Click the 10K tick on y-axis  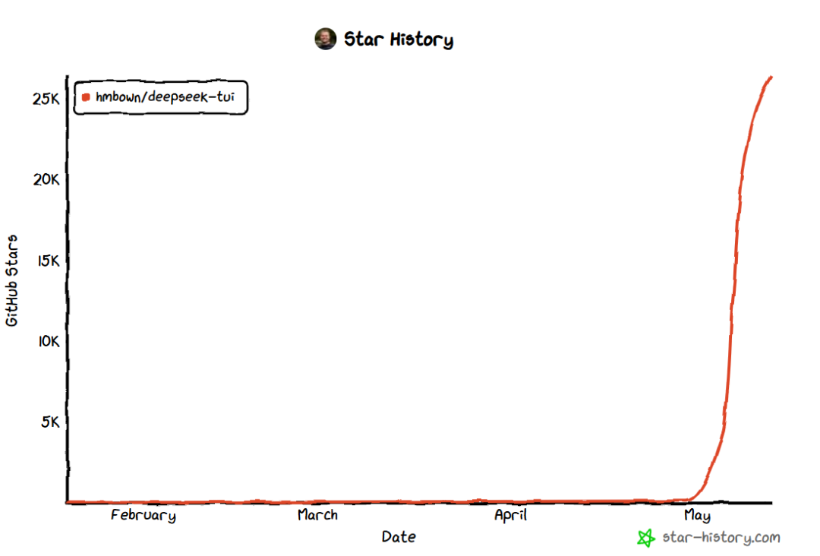coord(49,342)
